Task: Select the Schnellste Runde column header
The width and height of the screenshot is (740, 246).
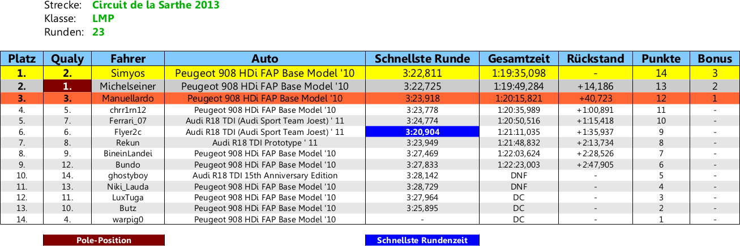Action: 422,59
